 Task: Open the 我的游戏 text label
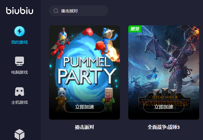[19, 42]
